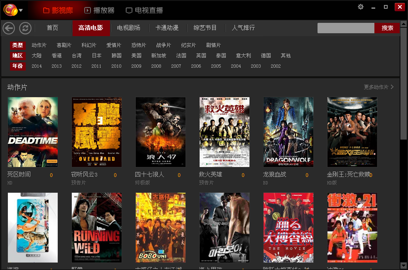The width and height of the screenshot is (408, 270).
Task: Filter by 科幻片 genre
Action: click(x=89, y=45)
